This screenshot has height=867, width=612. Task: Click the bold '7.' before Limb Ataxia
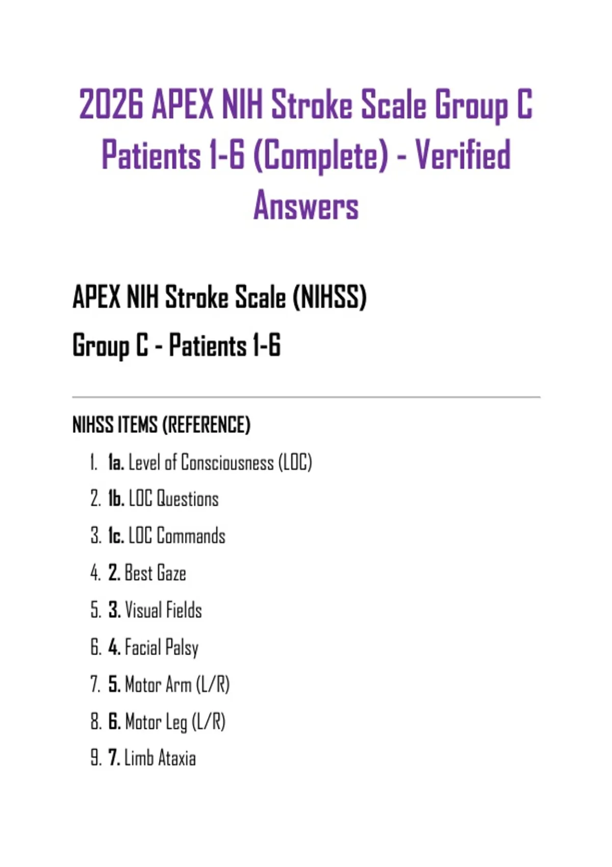click(114, 758)
